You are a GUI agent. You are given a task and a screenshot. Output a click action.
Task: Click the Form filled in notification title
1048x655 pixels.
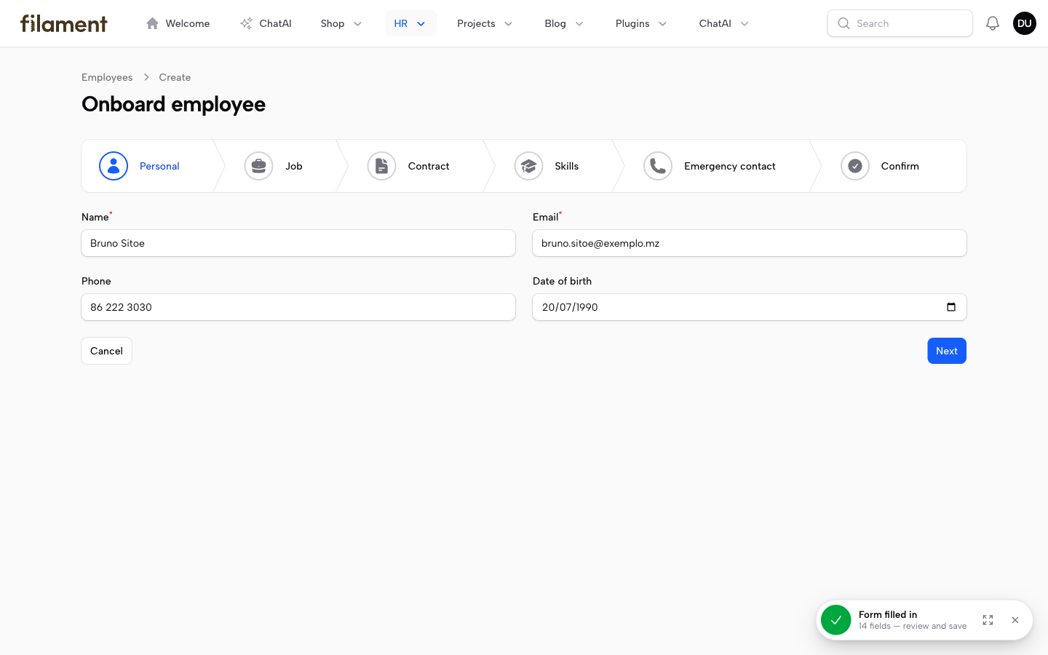(x=888, y=614)
